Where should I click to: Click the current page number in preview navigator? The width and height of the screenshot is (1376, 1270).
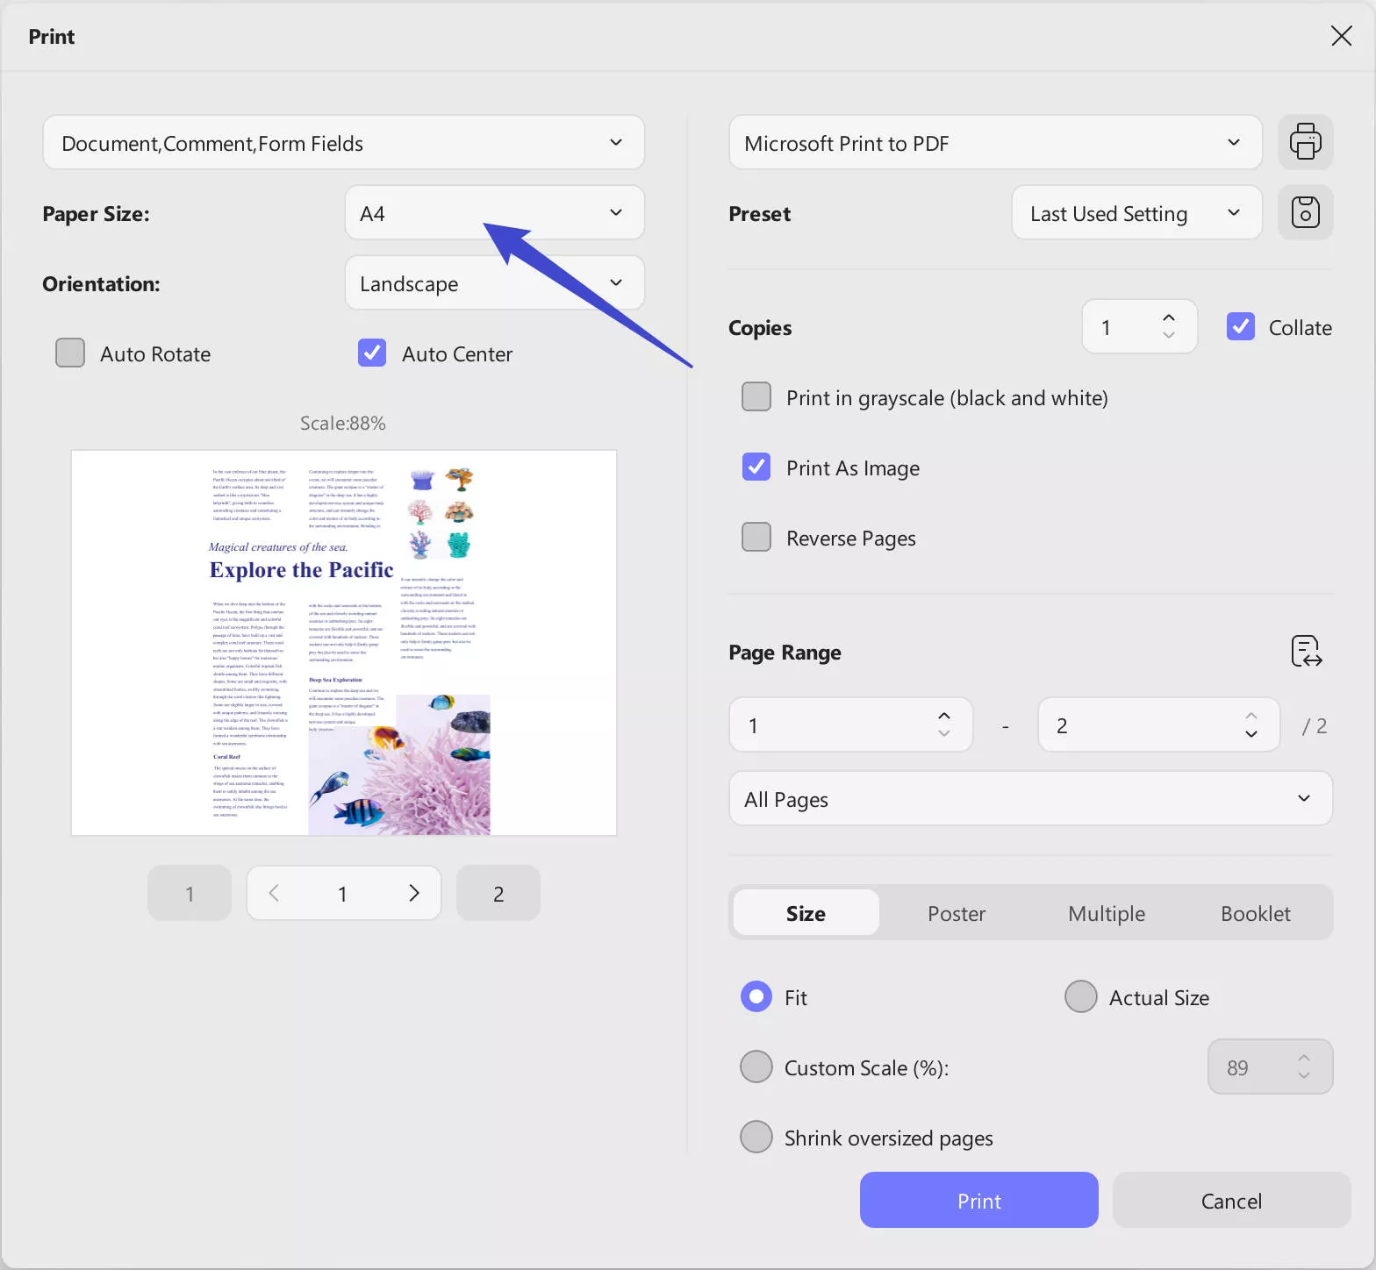[342, 894]
